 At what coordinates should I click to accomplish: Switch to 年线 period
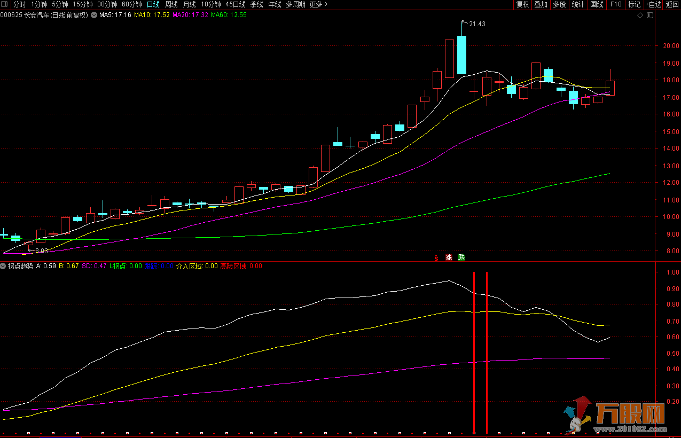(275, 4)
